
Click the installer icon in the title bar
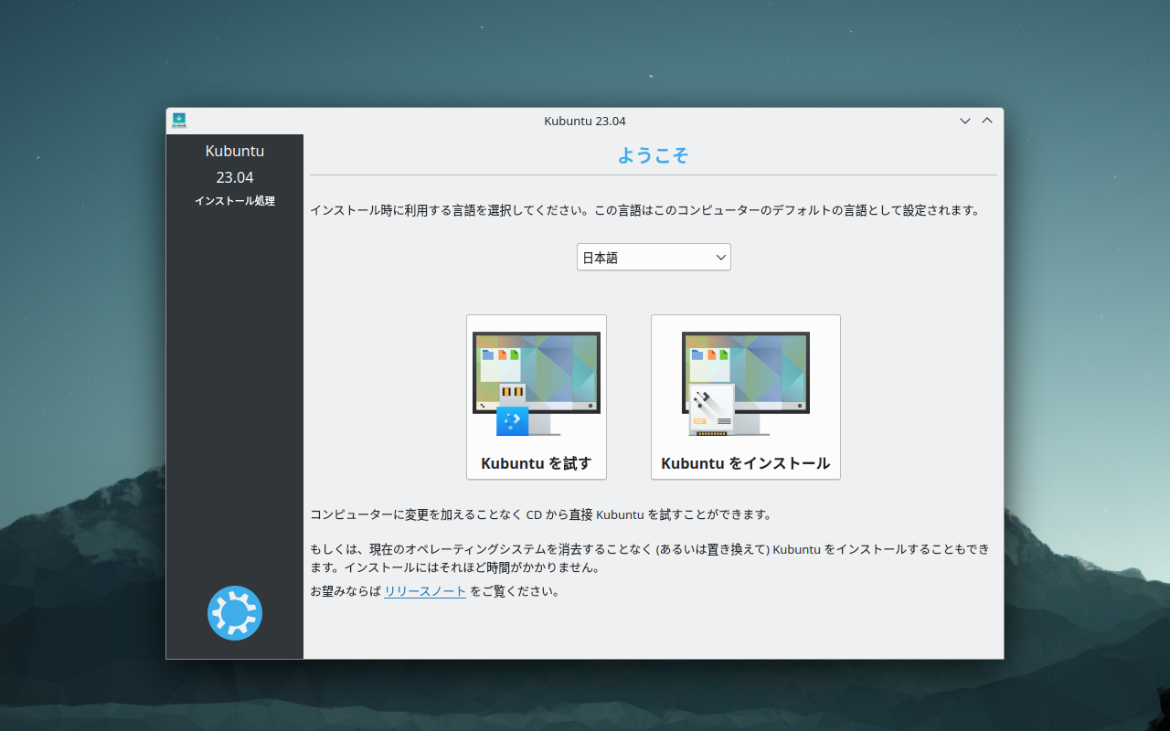[179, 121]
